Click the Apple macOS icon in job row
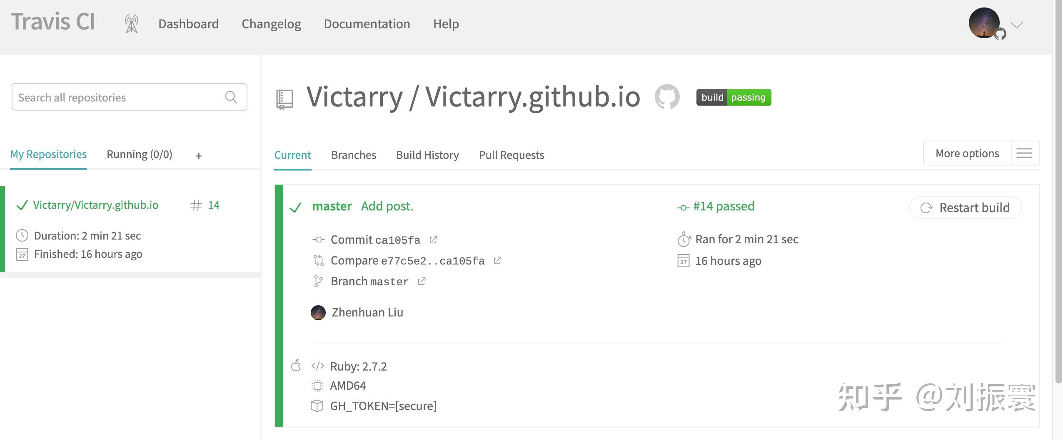The width and height of the screenshot is (1063, 440). pyautogui.click(x=296, y=366)
